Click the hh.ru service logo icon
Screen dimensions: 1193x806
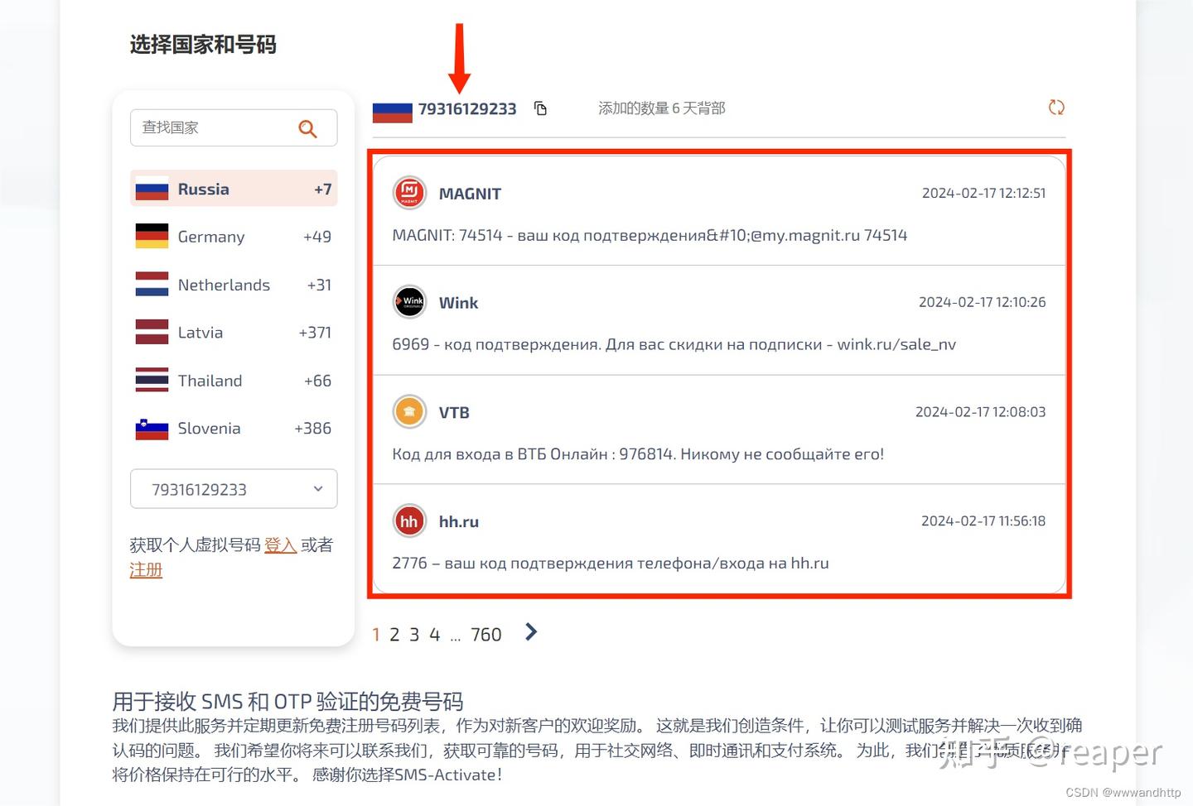pos(409,521)
